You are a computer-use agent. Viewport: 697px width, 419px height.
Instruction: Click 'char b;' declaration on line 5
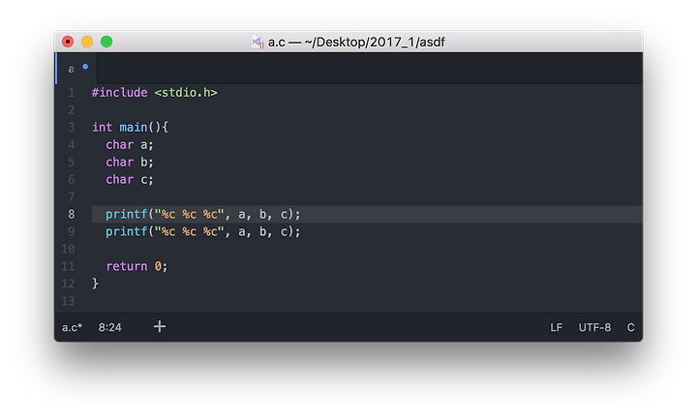130,163
